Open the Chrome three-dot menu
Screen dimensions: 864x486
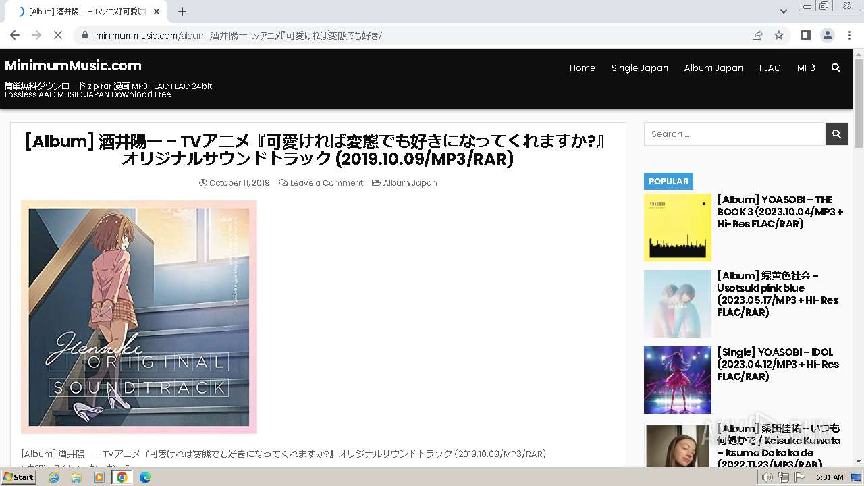tap(848, 35)
